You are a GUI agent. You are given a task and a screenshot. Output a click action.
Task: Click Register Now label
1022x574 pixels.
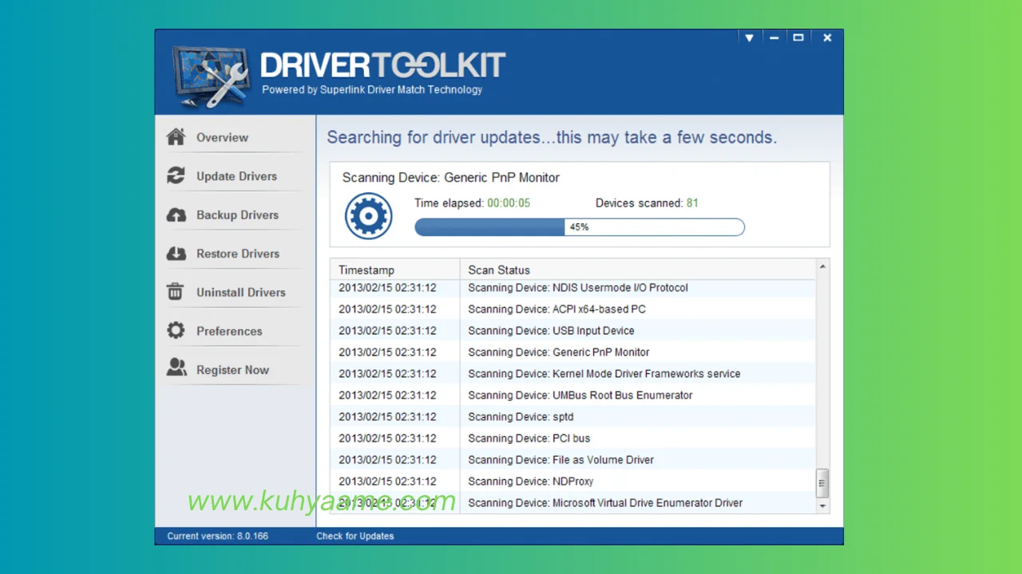coord(232,370)
